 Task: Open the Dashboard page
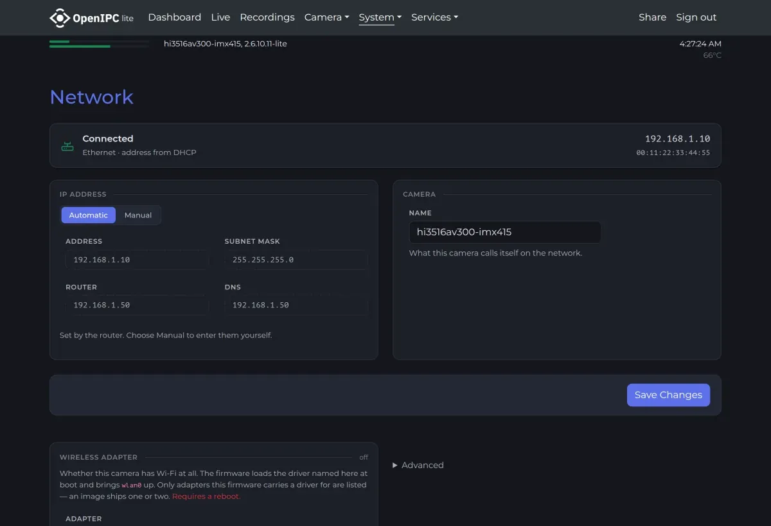175,17
